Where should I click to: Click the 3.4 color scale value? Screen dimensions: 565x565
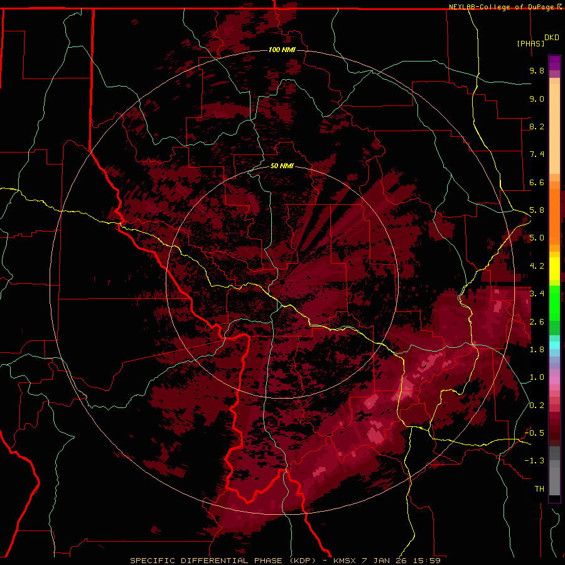point(537,294)
